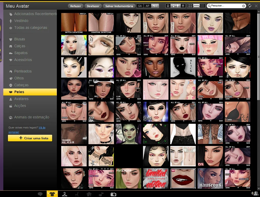Clear the search field with X icon

coord(243,6)
